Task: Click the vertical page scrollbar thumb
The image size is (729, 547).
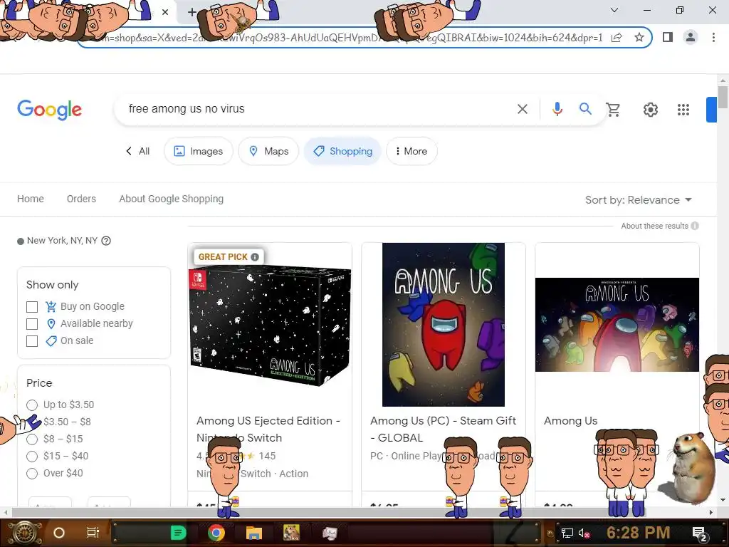Action: (723, 97)
